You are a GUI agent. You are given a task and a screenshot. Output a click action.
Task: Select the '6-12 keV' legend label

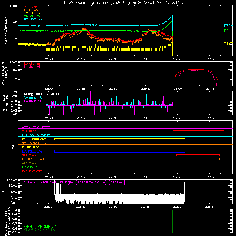[x=31, y=10]
